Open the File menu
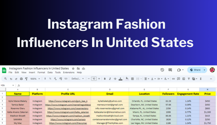 click(x=10, y=72)
